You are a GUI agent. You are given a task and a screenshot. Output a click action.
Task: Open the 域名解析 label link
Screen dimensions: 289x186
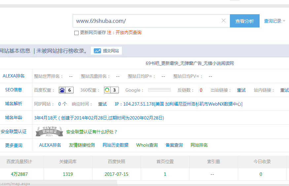14,104
